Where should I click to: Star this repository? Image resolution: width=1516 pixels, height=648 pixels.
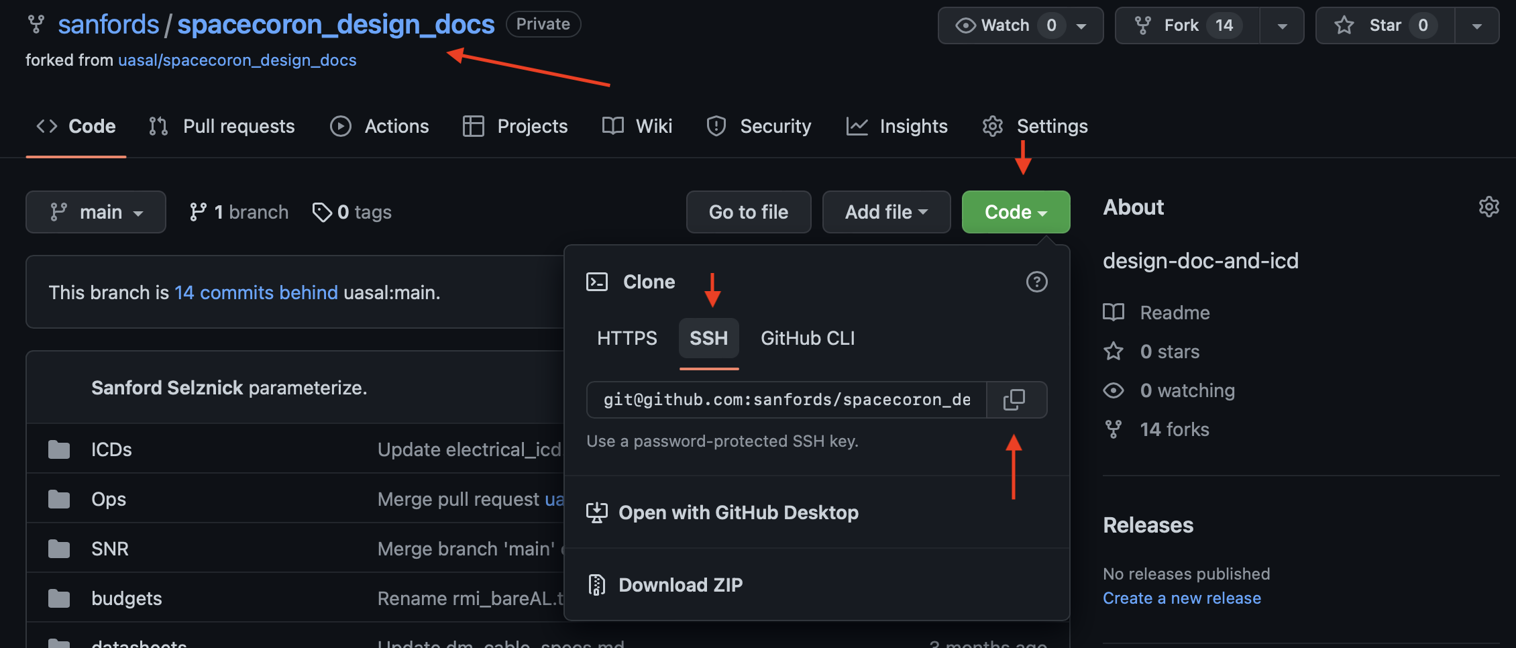pyautogui.click(x=1385, y=25)
